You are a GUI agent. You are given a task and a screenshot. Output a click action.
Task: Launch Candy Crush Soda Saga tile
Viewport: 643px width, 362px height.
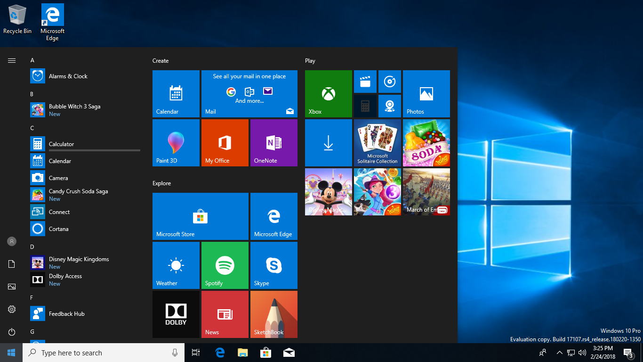[x=426, y=143]
